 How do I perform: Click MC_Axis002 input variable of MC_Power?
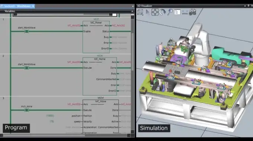pos(74,26)
